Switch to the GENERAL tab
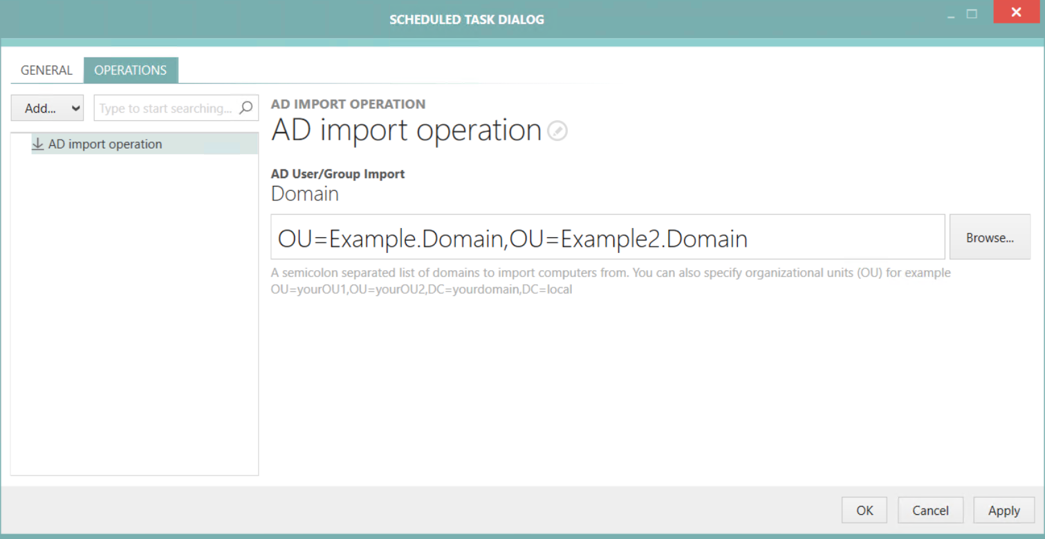1045x539 pixels. click(46, 70)
